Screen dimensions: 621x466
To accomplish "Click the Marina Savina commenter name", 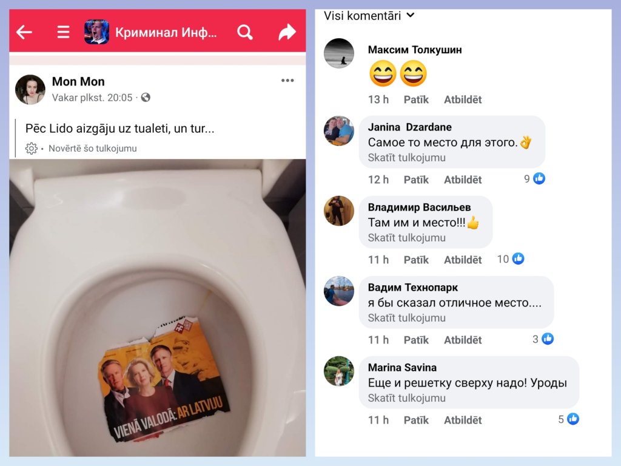I will point(402,367).
